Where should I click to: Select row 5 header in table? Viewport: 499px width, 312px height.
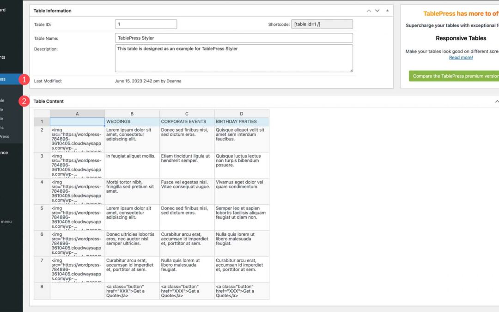click(x=42, y=208)
